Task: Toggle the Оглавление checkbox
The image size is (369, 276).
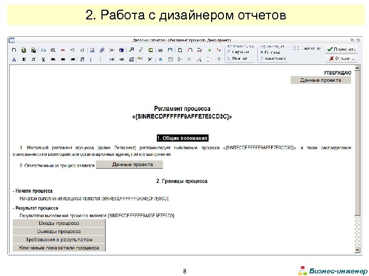Action: (294, 48)
